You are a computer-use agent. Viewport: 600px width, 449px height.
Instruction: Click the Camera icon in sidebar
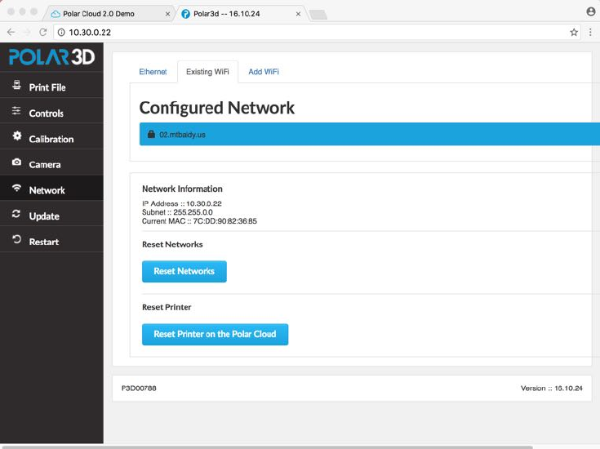(16, 162)
